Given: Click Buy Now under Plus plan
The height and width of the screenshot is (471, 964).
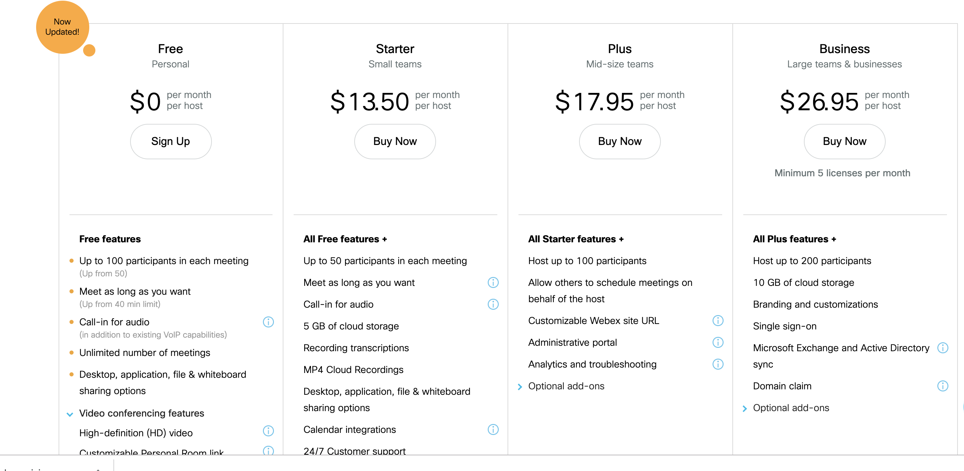Looking at the screenshot, I should click(x=620, y=141).
